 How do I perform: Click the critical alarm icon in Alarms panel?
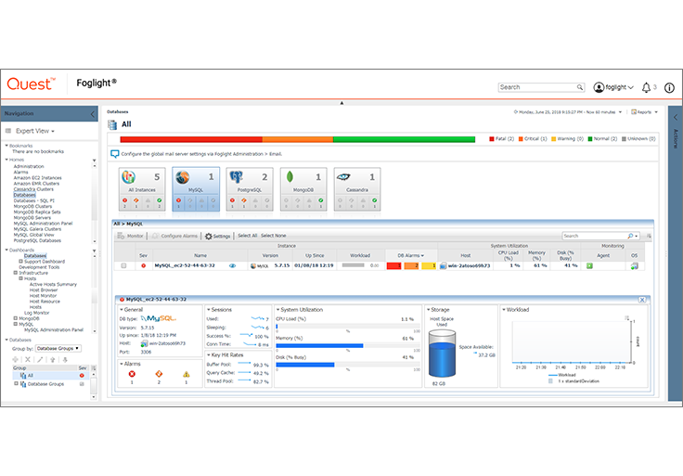(159, 374)
